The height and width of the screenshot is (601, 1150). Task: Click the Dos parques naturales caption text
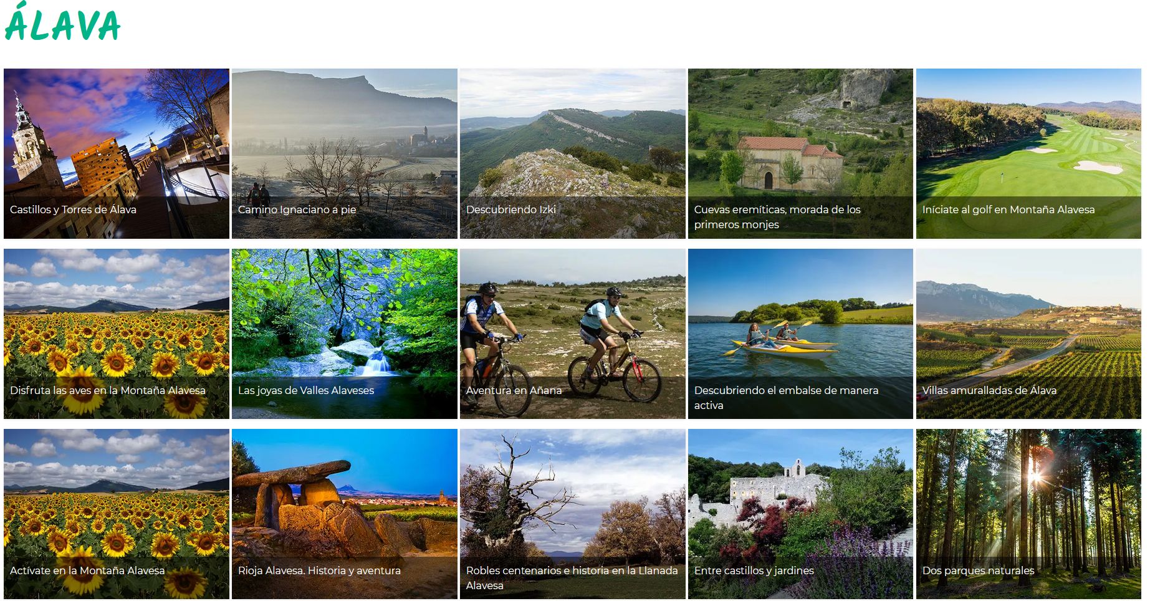click(978, 570)
